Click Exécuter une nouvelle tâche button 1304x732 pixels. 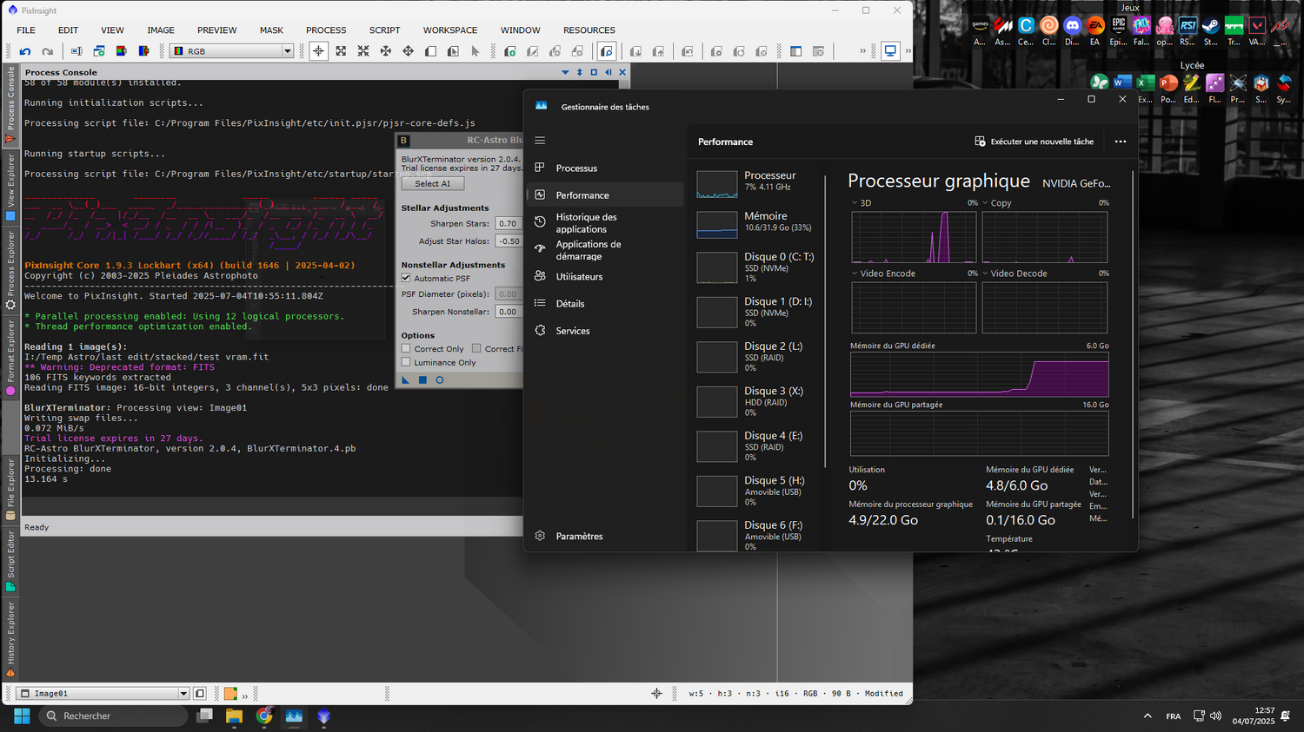(1035, 142)
